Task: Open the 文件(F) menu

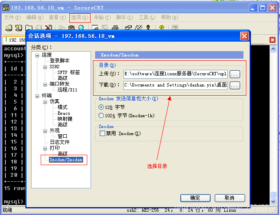Action: [12, 17]
